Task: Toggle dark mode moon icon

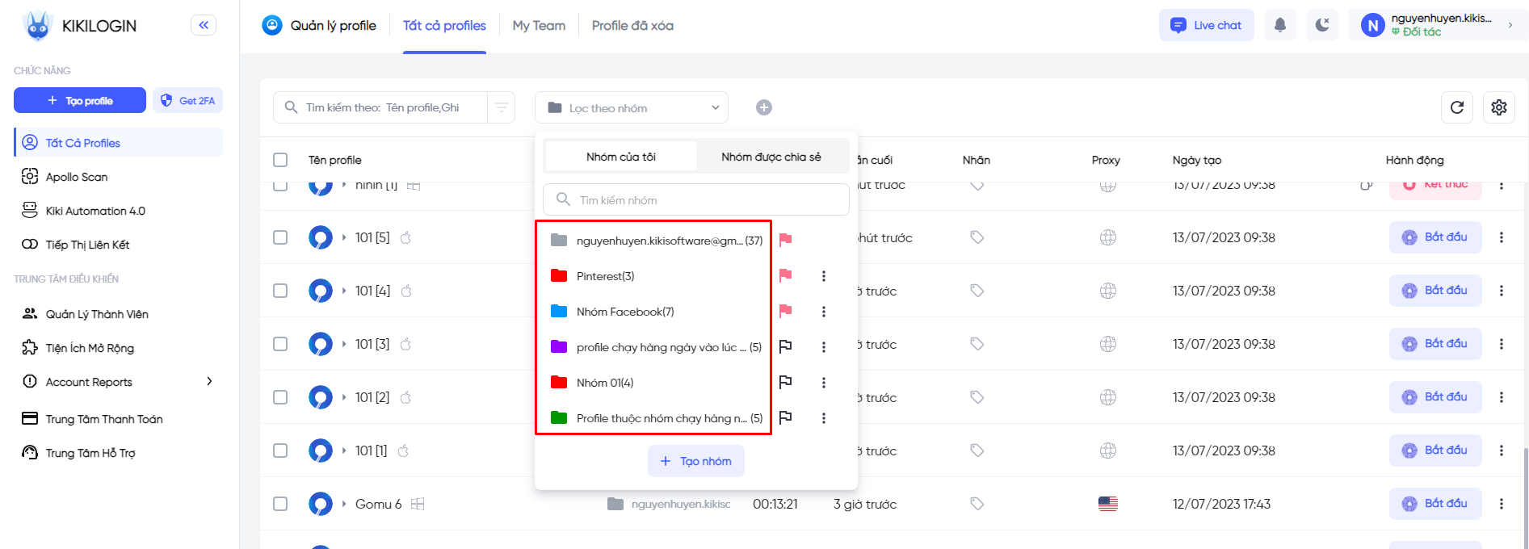Action: pos(1322,25)
